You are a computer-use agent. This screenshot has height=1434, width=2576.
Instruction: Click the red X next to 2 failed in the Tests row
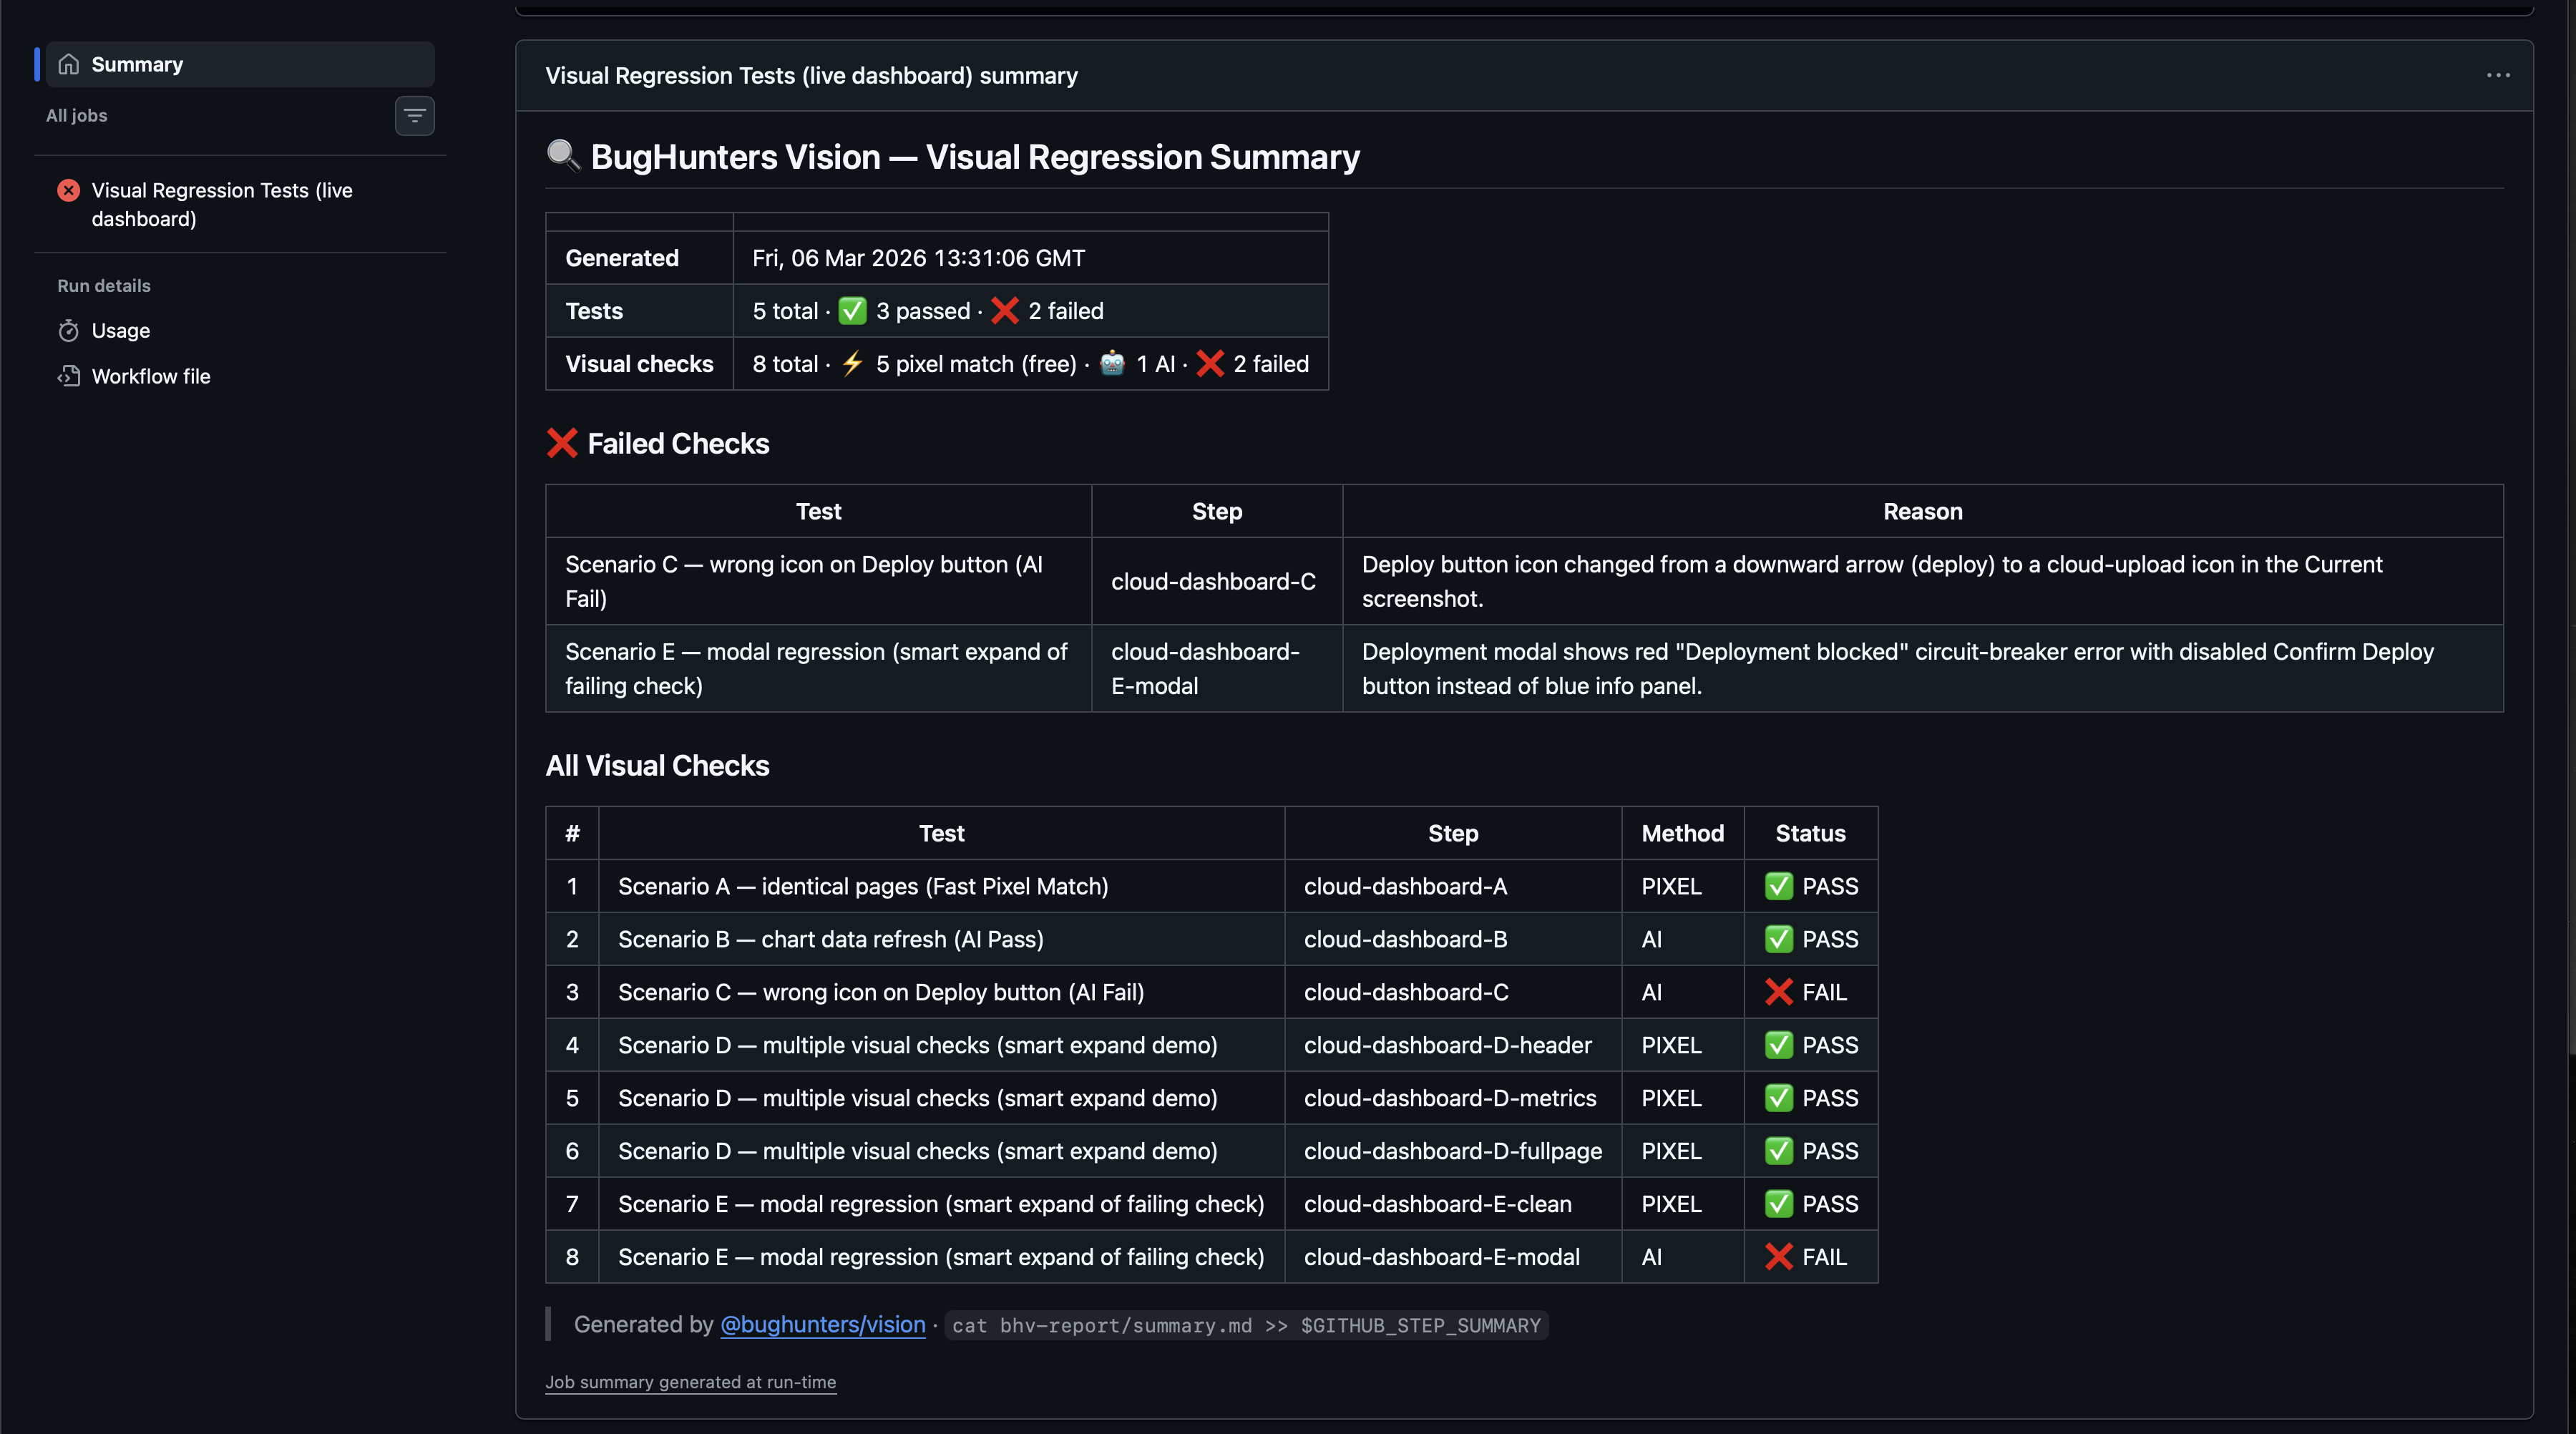[1005, 311]
